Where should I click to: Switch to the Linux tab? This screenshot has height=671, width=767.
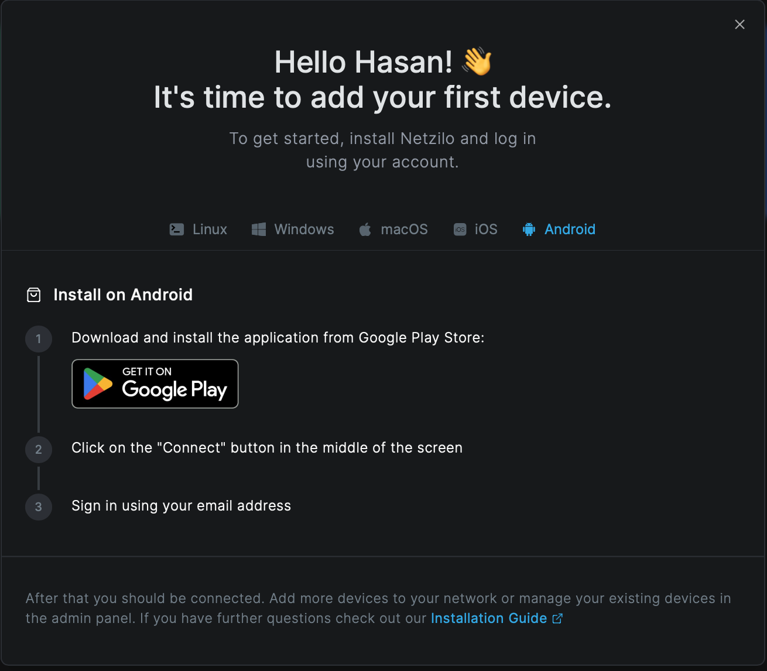pyautogui.click(x=198, y=230)
